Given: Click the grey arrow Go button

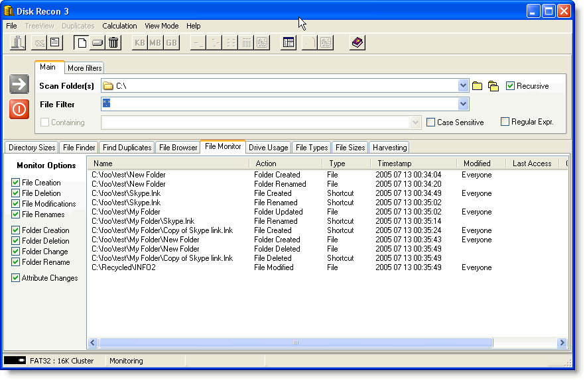Looking at the screenshot, I should (19, 84).
